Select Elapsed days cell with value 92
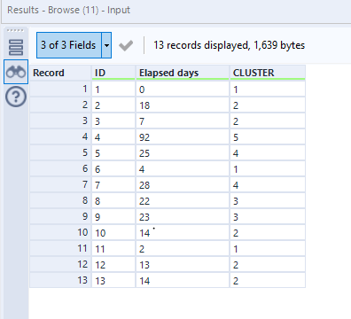351x319 pixels. 183,137
